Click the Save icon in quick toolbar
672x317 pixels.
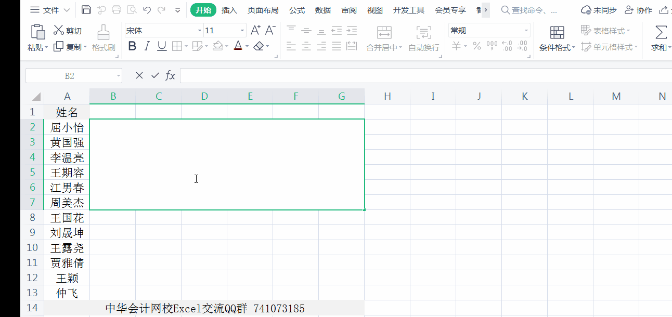(x=86, y=10)
